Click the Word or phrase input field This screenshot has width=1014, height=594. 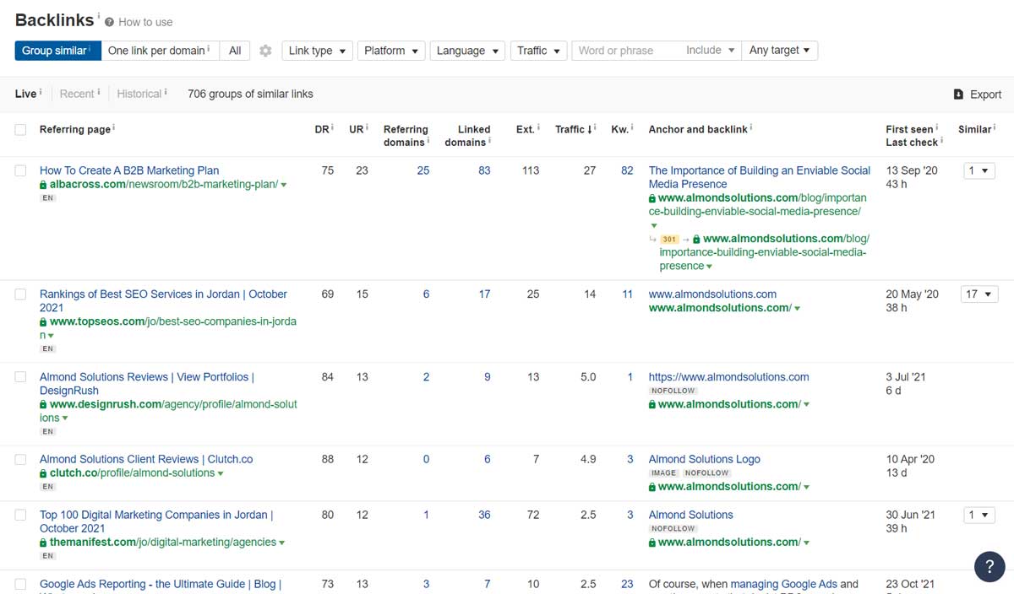pyautogui.click(x=625, y=51)
